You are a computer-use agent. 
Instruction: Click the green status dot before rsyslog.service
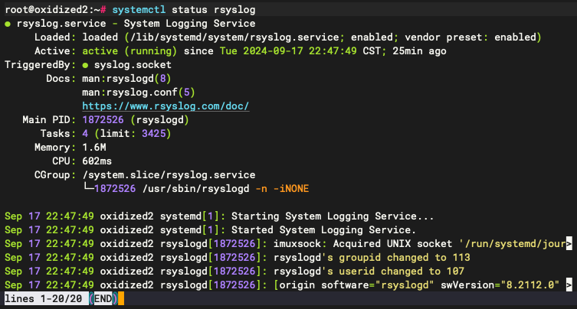pyautogui.click(x=8, y=24)
